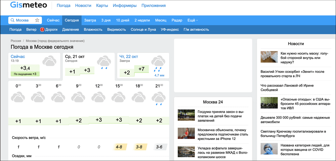Viewport: 336px width, 161px height.
Task: Select Давление in the submenu
Action: point(71,30)
